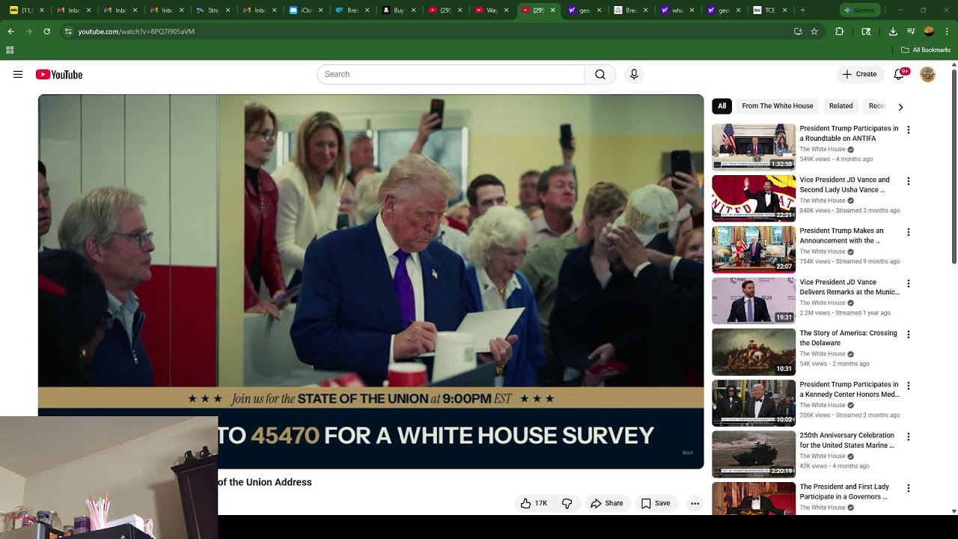This screenshot has width=958, height=539.
Task: Select the Related filter chip
Action: click(840, 106)
